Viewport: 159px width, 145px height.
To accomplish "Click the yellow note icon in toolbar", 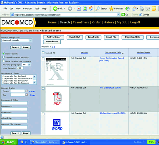I will pos(154,9).
